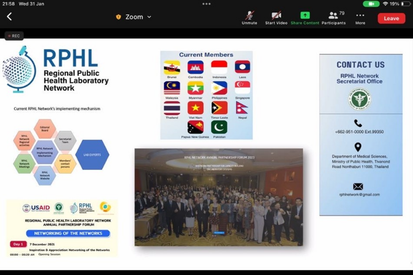Viewport: 413px width, 275px height.
Task: Click the Singapore flag
Action: [242, 87]
